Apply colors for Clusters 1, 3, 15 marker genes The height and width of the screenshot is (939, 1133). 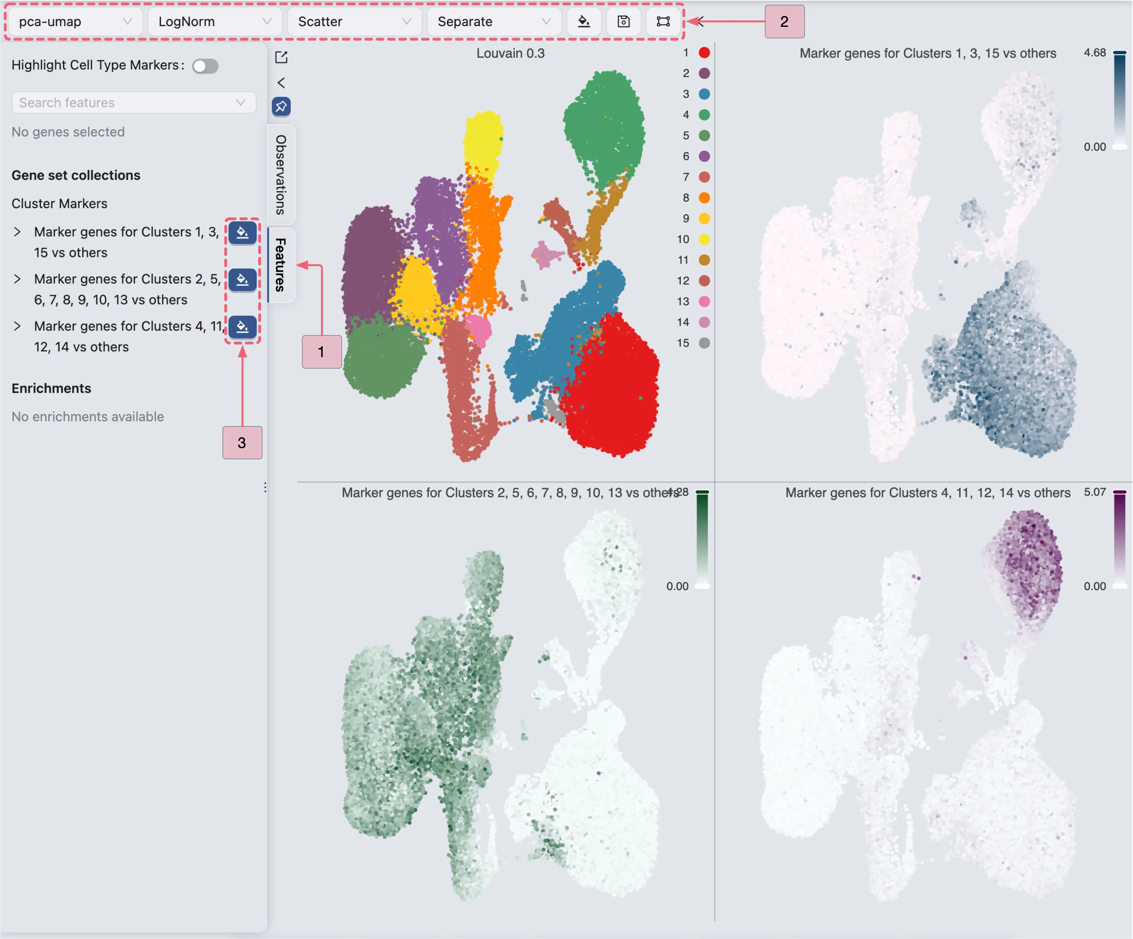pos(242,233)
